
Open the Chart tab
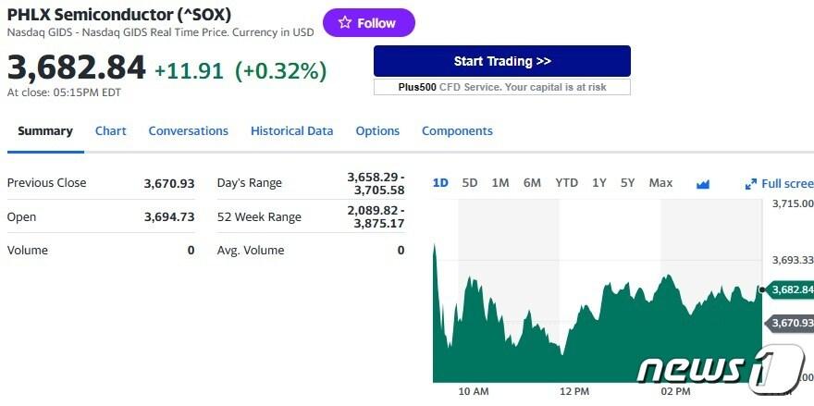click(111, 130)
